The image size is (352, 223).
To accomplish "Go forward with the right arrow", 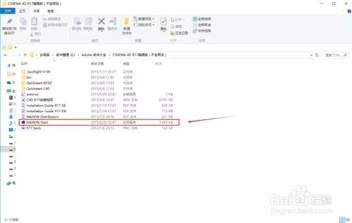I will (13, 55).
